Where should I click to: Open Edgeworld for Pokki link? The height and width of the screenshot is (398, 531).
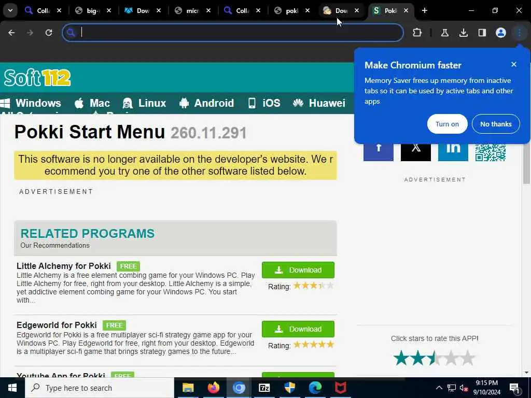[57, 325]
